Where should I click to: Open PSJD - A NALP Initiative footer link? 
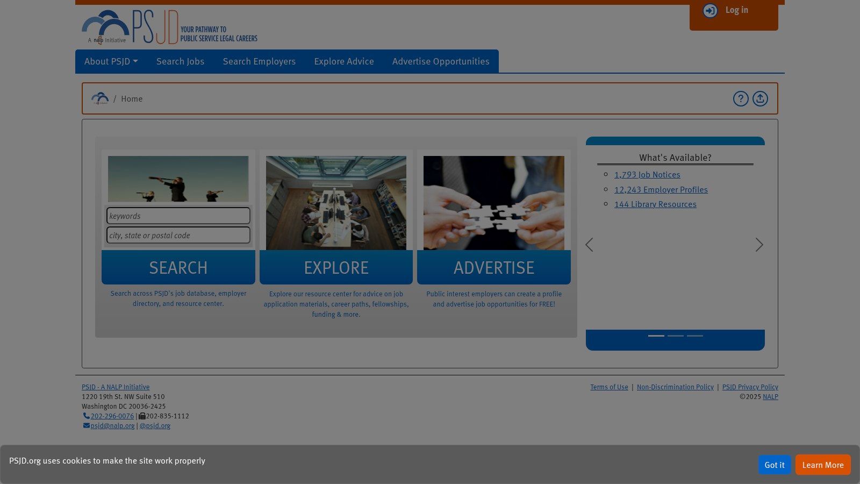coord(116,387)
